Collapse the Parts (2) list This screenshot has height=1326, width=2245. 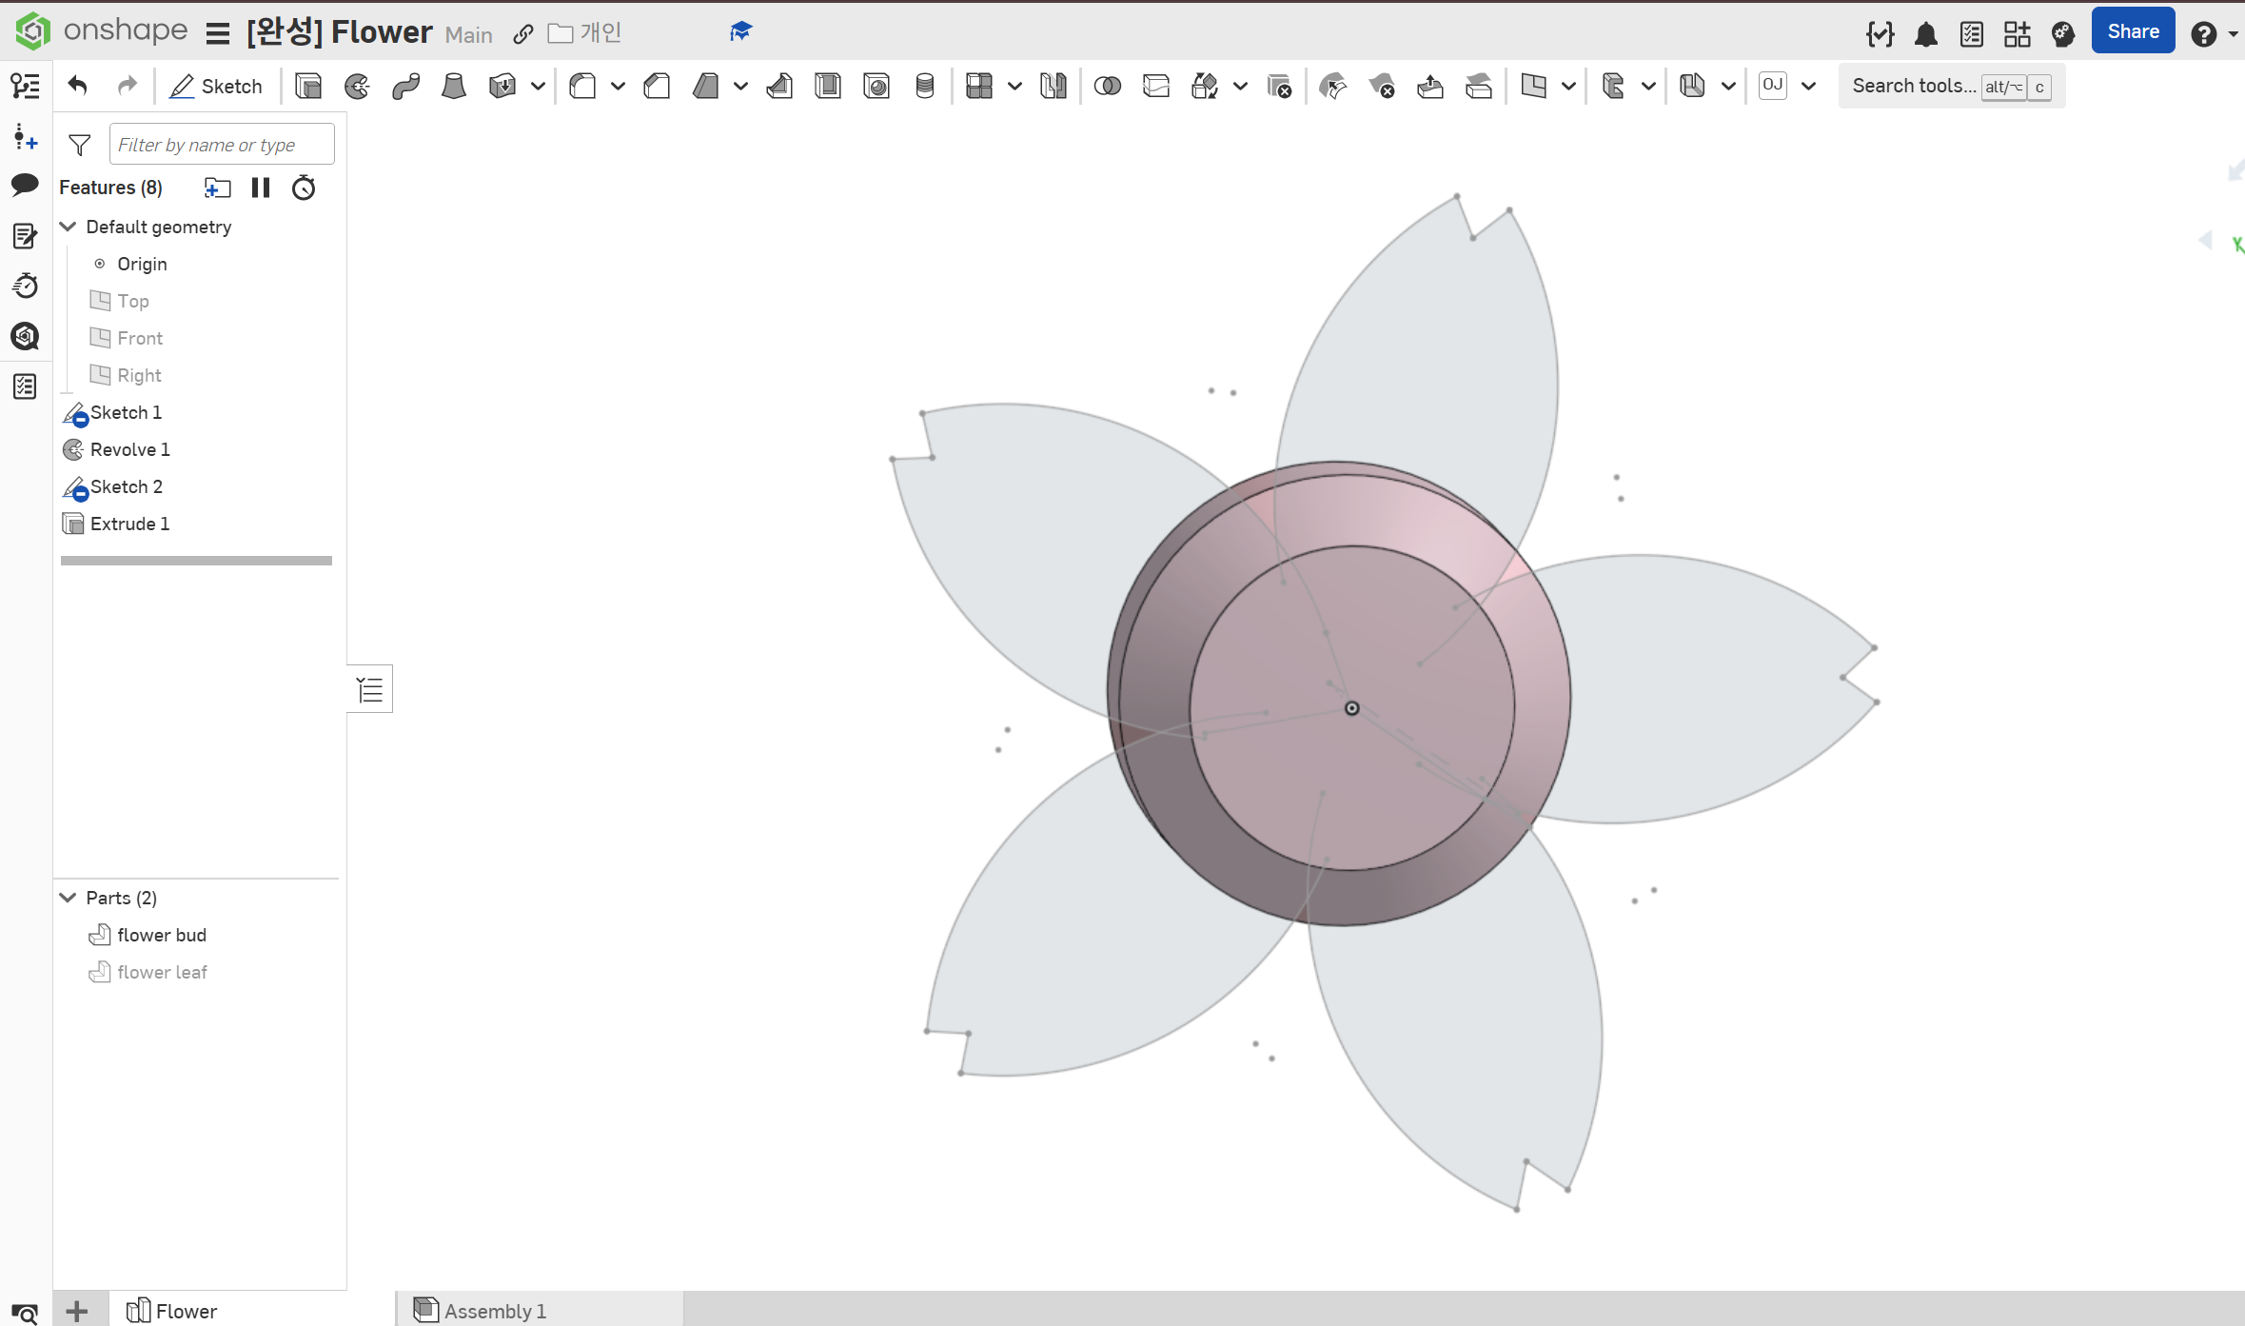tap(69, 898)
